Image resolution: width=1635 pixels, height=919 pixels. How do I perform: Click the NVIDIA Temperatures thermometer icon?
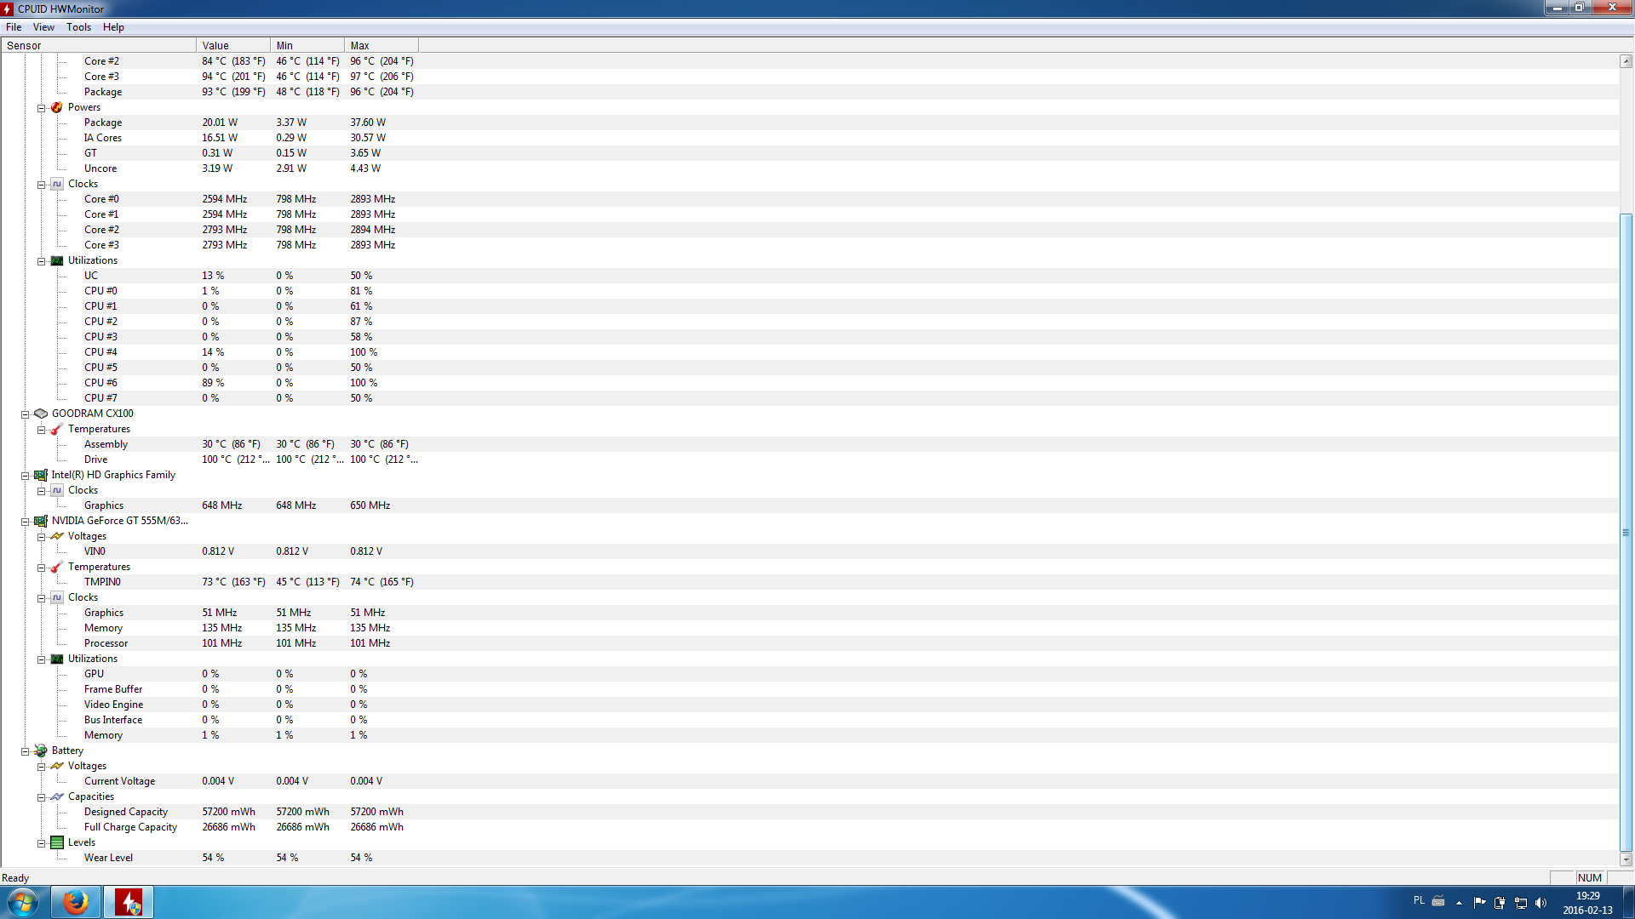[x=57, y=567]
